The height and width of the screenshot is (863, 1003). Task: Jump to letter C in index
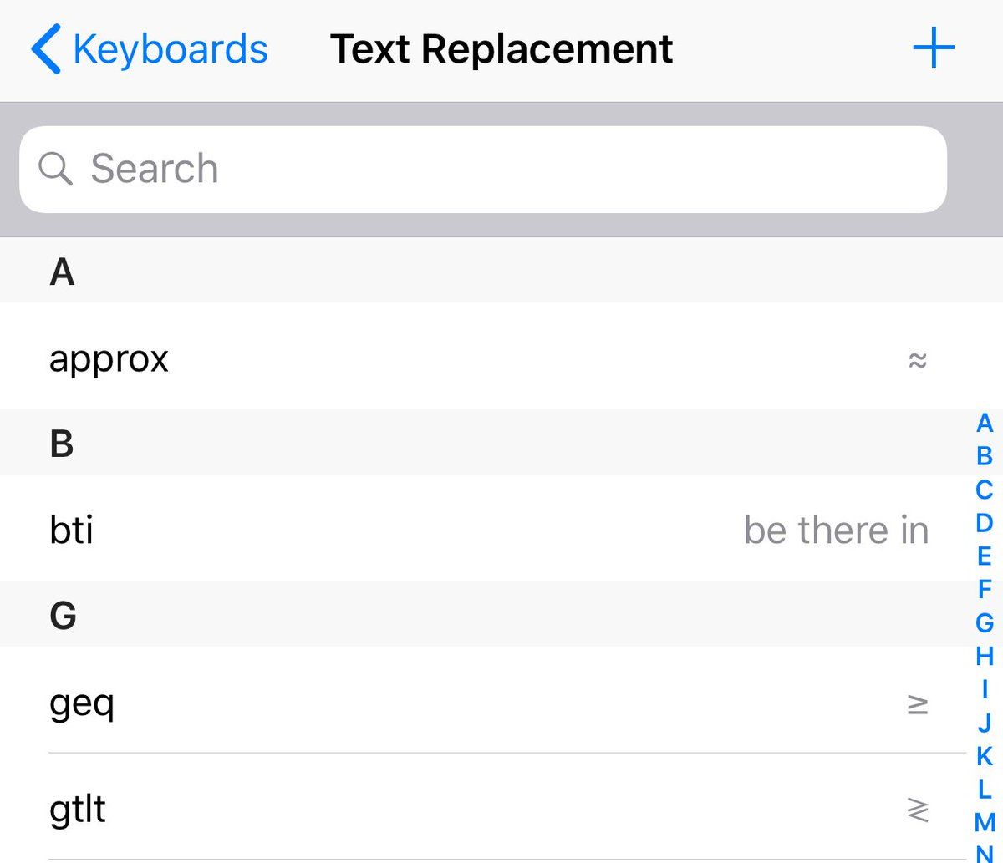click(x=985, y=490)
